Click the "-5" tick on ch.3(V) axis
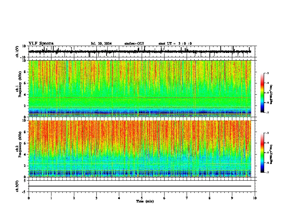The image size is (287, 222). [x=24, y=192]
